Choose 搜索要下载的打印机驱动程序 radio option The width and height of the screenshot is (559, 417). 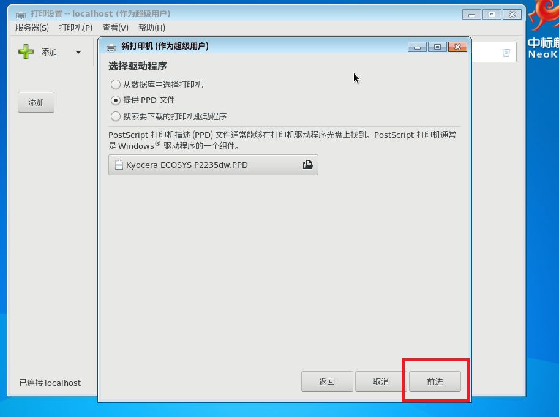[116, 116]
